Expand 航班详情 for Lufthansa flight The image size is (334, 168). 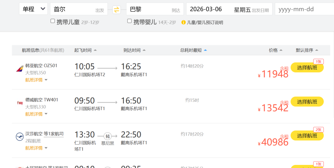click(36, 148)
